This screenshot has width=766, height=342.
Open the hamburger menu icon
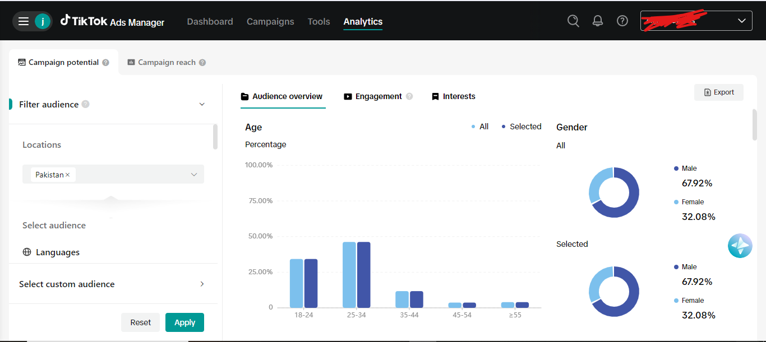(x=23, y=21)
